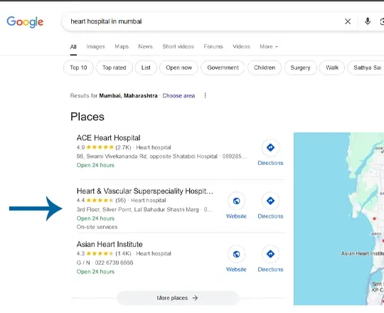Switch to the Maps tab

click(122, 46)
